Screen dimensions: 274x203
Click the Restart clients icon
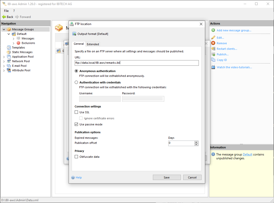(x=213, y=49)
